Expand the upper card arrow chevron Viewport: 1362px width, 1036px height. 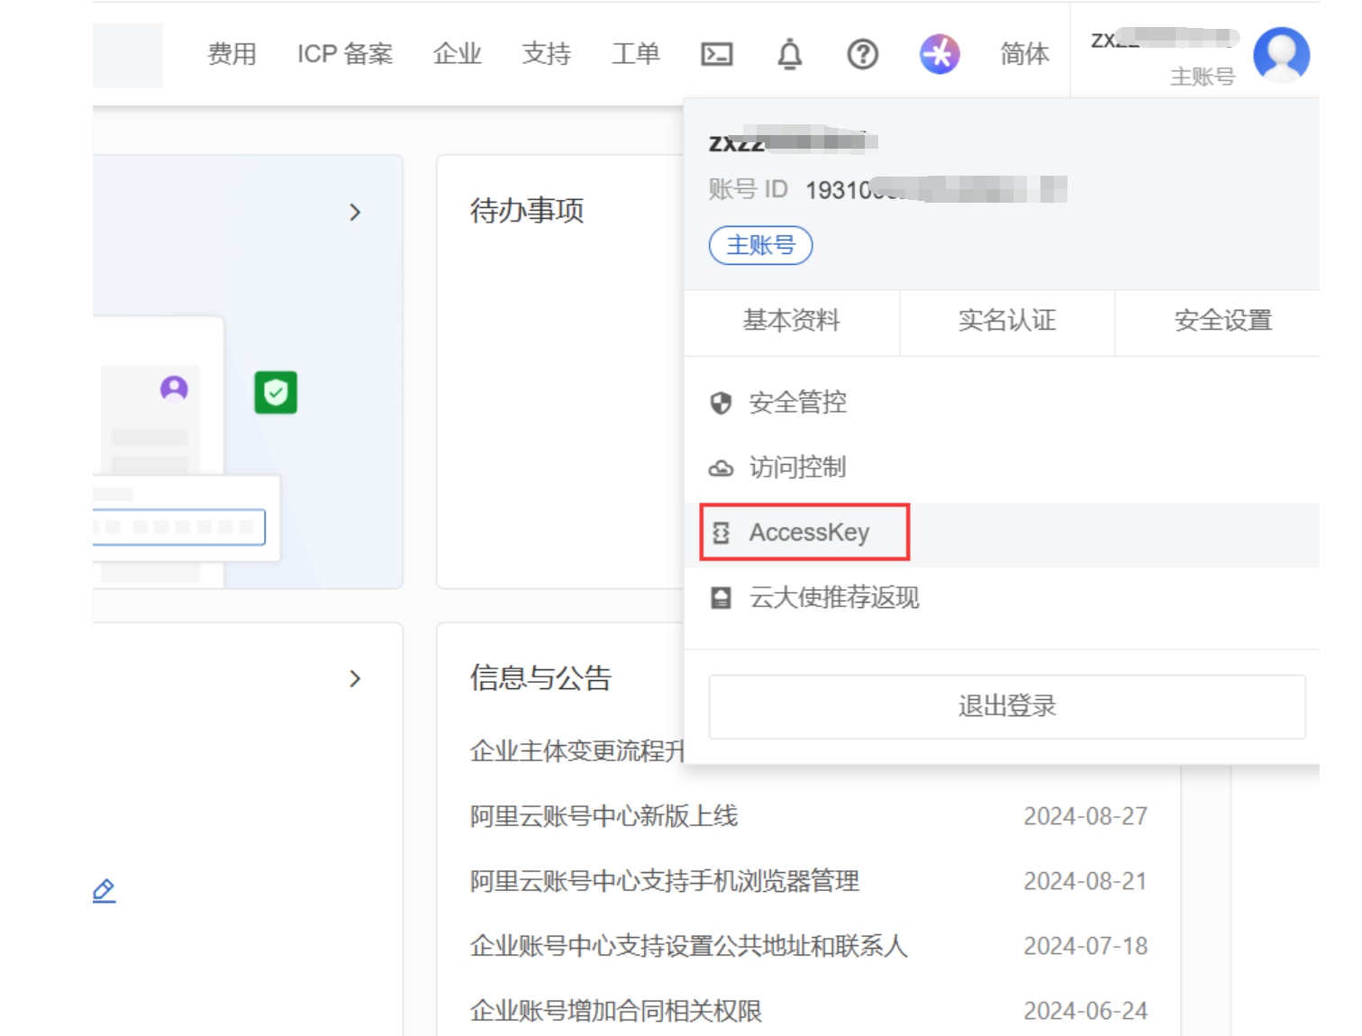355,213
